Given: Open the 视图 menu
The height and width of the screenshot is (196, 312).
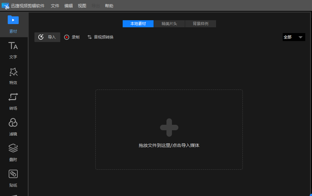Looking at the screenshot, I should click(x=82, y=6).
